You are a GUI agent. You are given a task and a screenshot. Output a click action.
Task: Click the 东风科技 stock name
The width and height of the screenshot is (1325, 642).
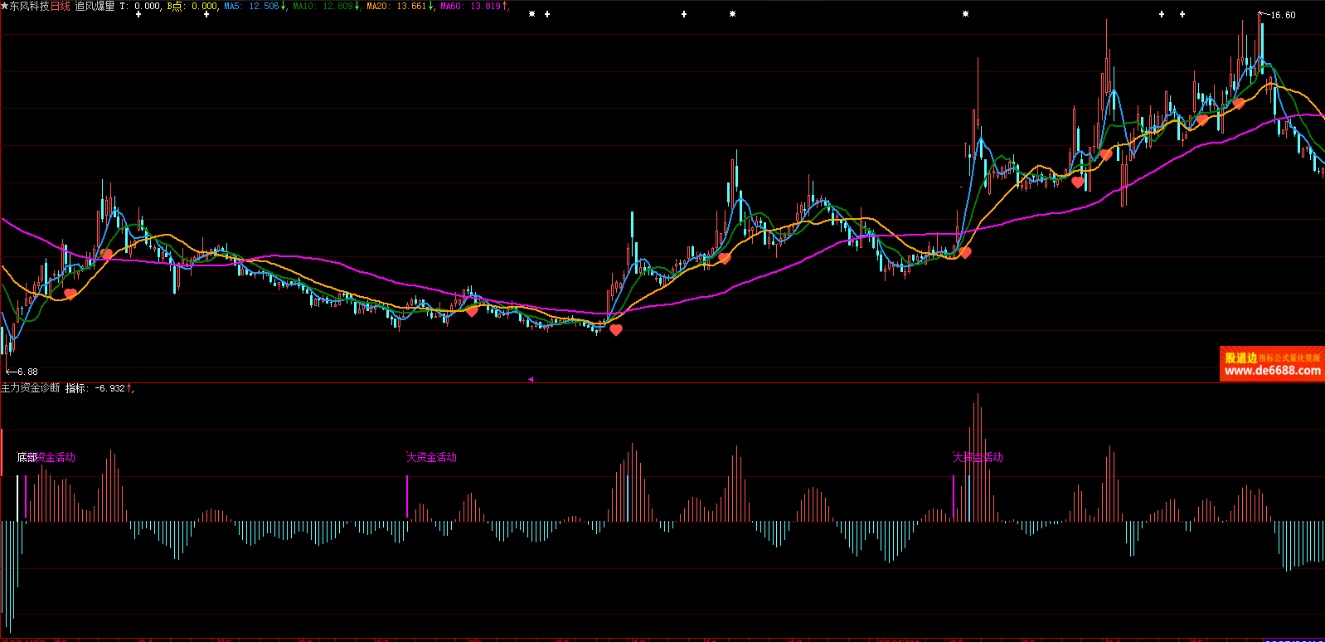point(29,6)
